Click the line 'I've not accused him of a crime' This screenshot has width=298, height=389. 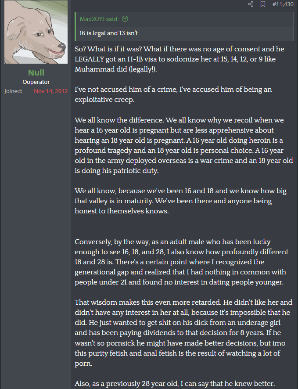tap(173, 94)
